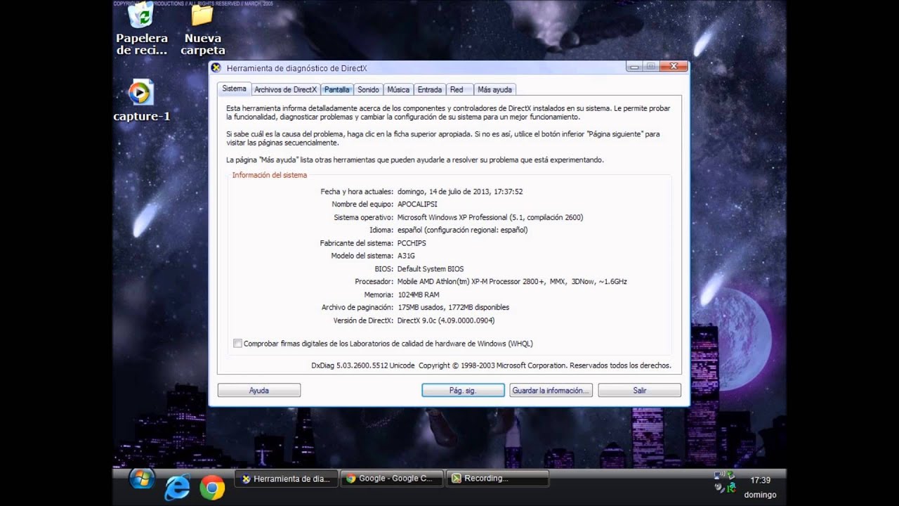Switch to Google Chrome taskbar window button
The height and width of the screenshot is (506, 899).
(x=392, y=479)
